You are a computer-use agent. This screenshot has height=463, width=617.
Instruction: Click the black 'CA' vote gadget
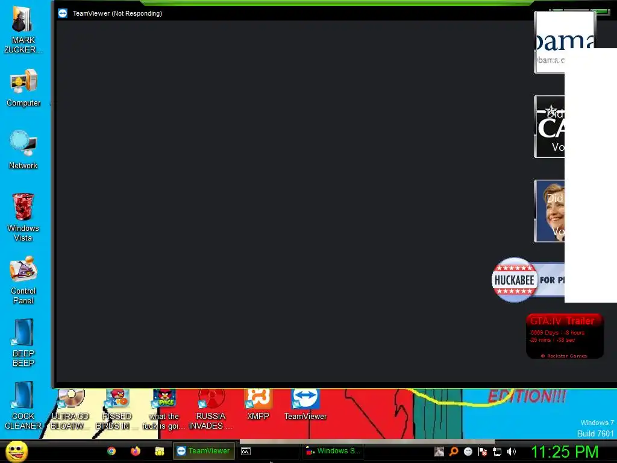pos(550,127)
